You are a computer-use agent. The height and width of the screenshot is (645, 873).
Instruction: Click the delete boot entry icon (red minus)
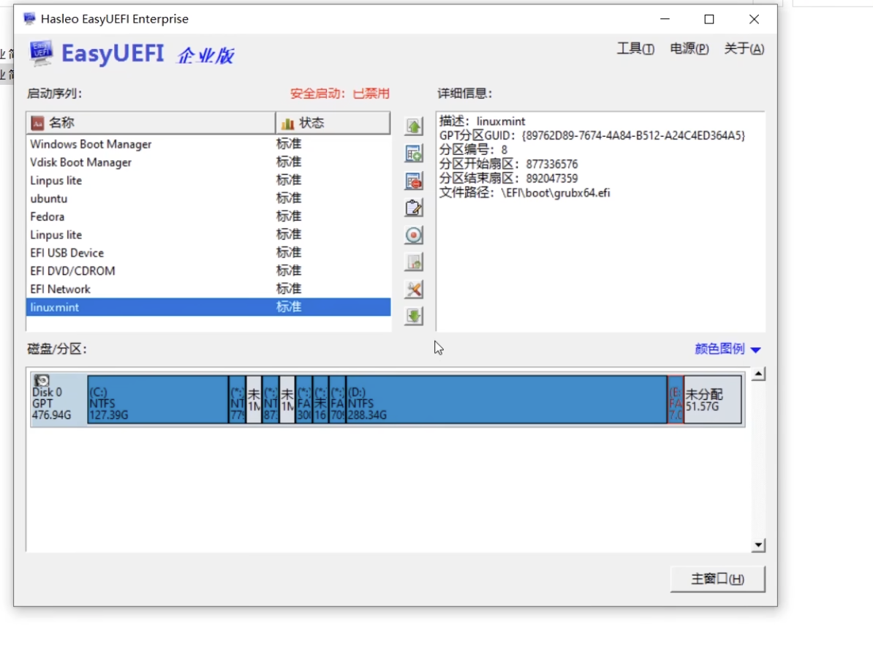click(x=414, y=181)
